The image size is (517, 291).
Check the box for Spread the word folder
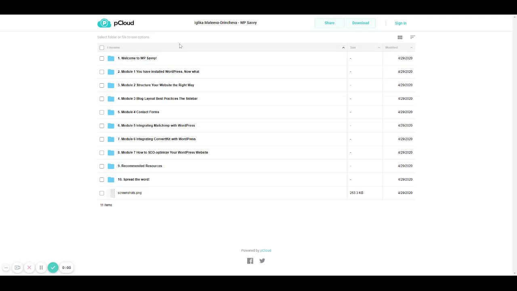point(102,179)
